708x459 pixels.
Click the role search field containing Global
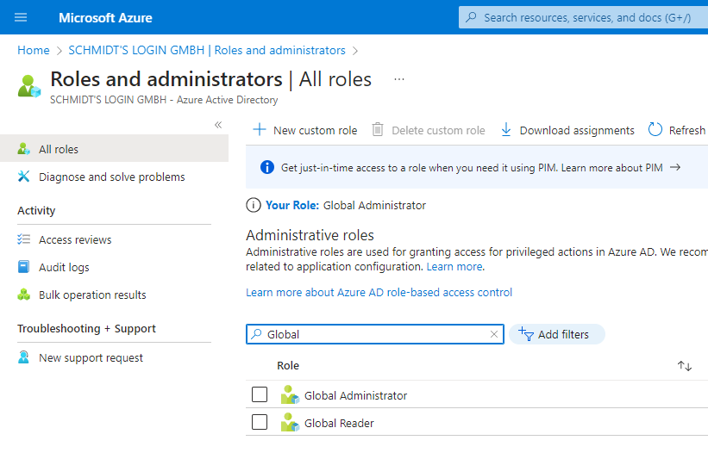click(x=375, y=334)
